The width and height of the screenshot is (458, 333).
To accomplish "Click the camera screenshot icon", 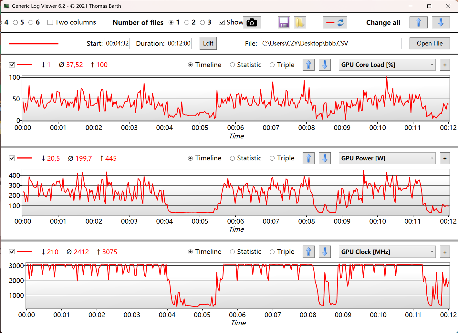I will 252,23.
